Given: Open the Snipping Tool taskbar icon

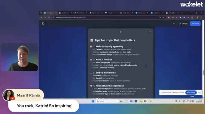Looking at the screenshot, I should point(150,101).
